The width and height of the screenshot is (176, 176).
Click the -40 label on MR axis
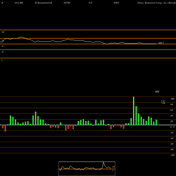[172, 138]
